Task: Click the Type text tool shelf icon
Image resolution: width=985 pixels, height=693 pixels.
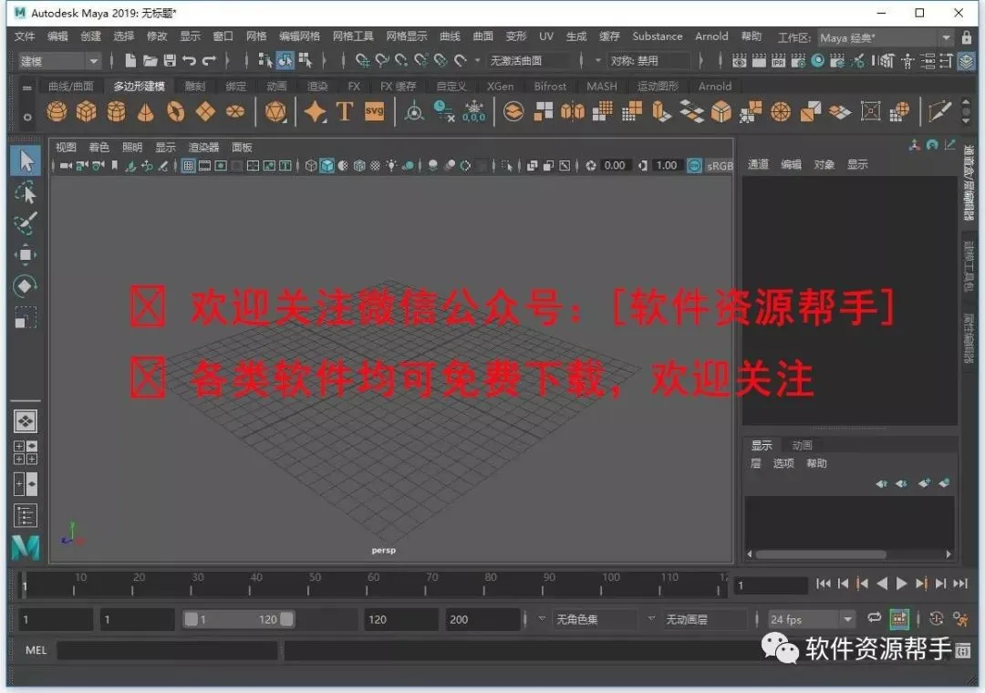Action: click(x=344, y=112)
